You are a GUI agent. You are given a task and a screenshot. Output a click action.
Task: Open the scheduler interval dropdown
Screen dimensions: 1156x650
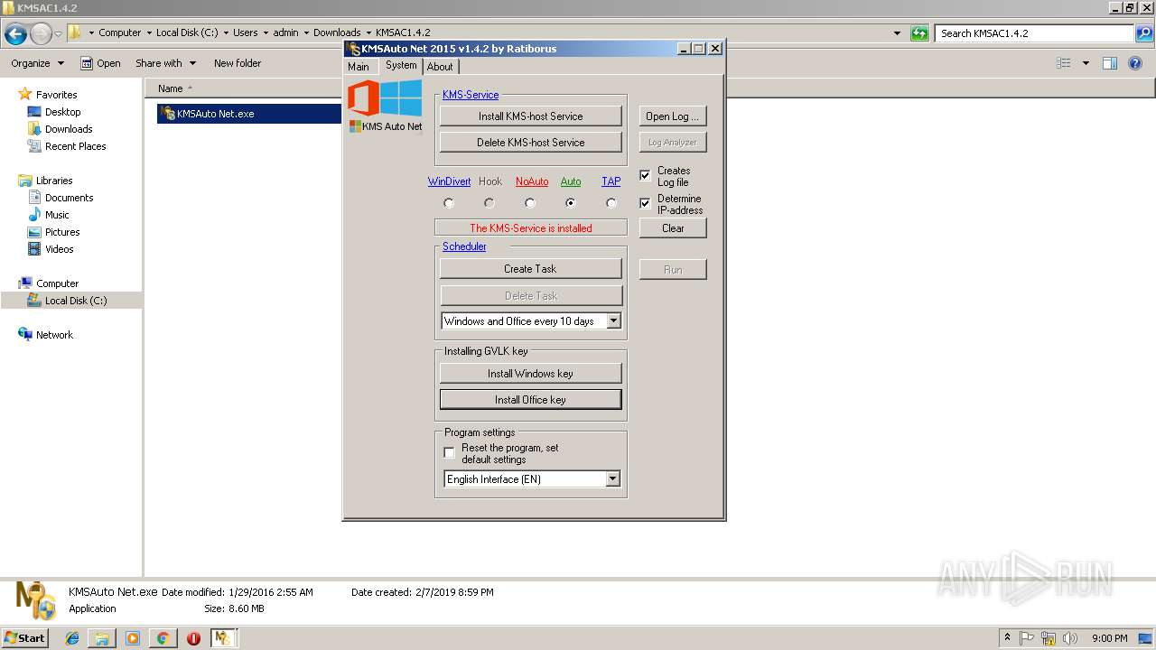click(x=613, y=321)
